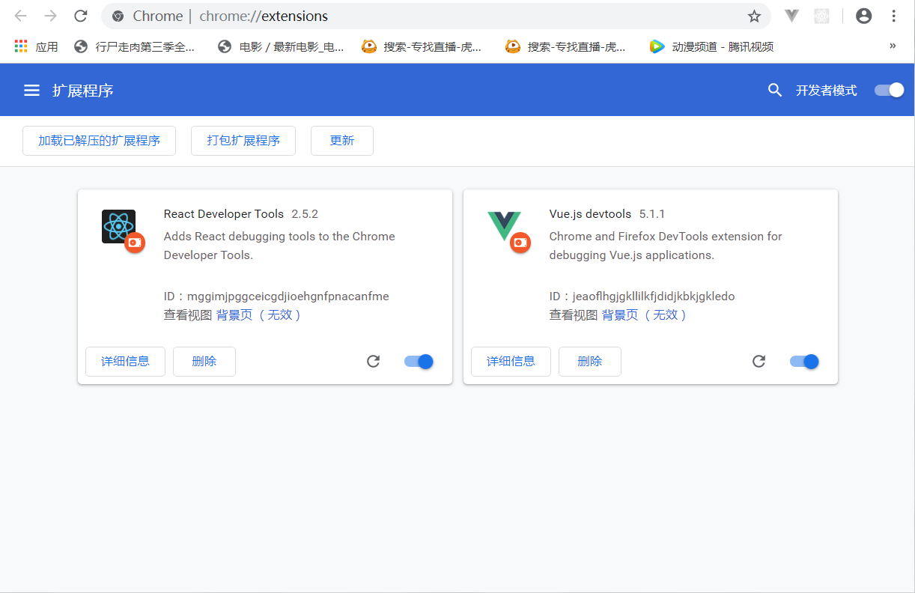
Task: Click the React Developer Tools title text
Action: 224,214
